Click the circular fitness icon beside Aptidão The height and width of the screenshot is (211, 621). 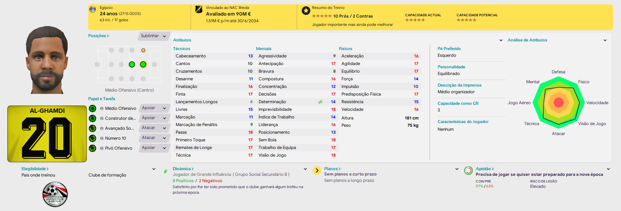pos(468,171)
